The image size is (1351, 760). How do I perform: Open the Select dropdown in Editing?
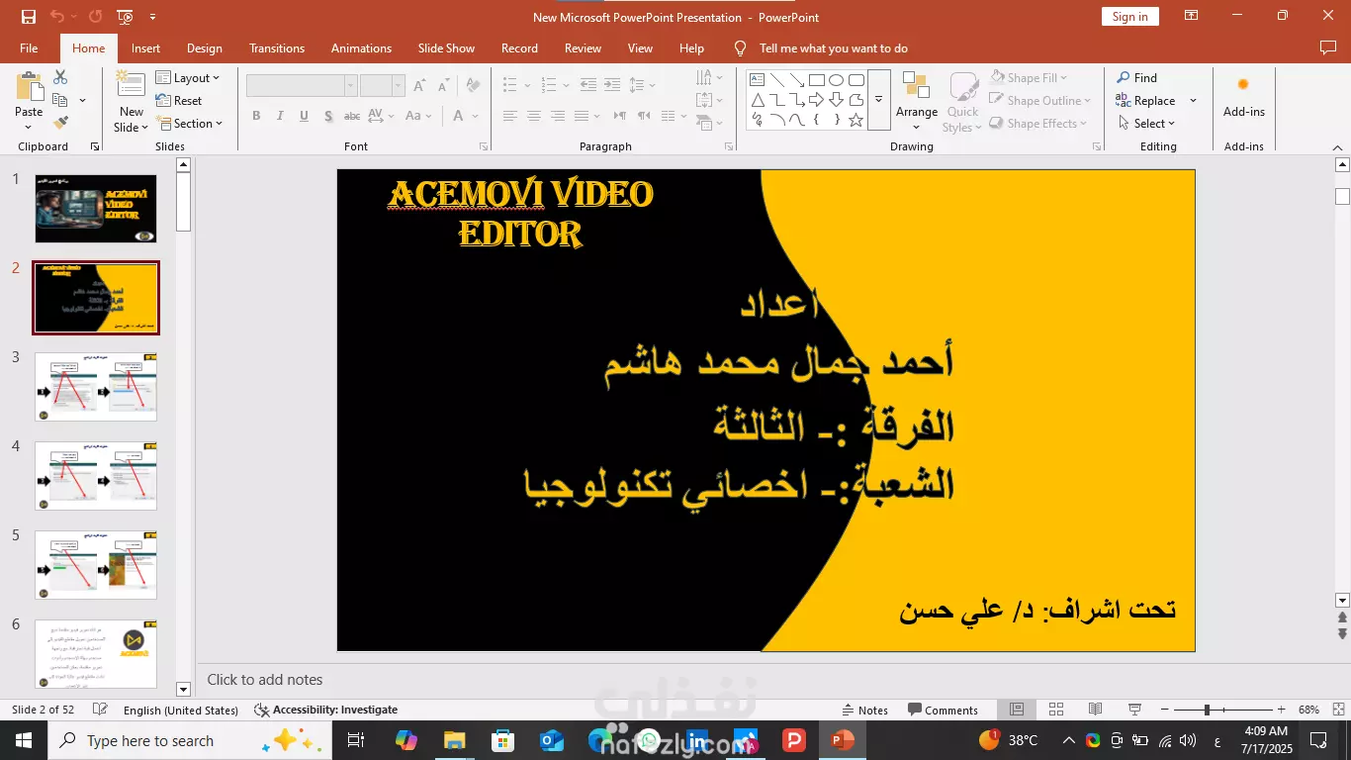(1147, 124)
